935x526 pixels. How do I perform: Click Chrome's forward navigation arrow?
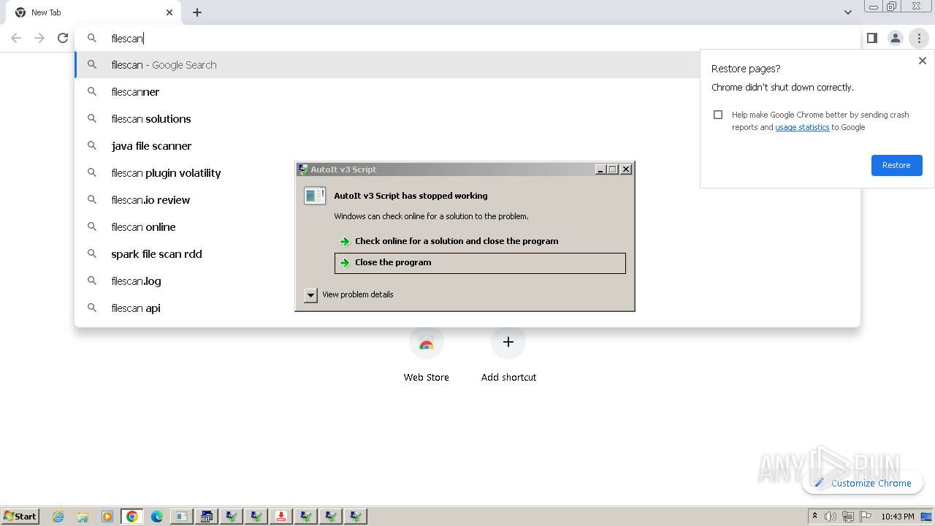click(x=39, y=38)
